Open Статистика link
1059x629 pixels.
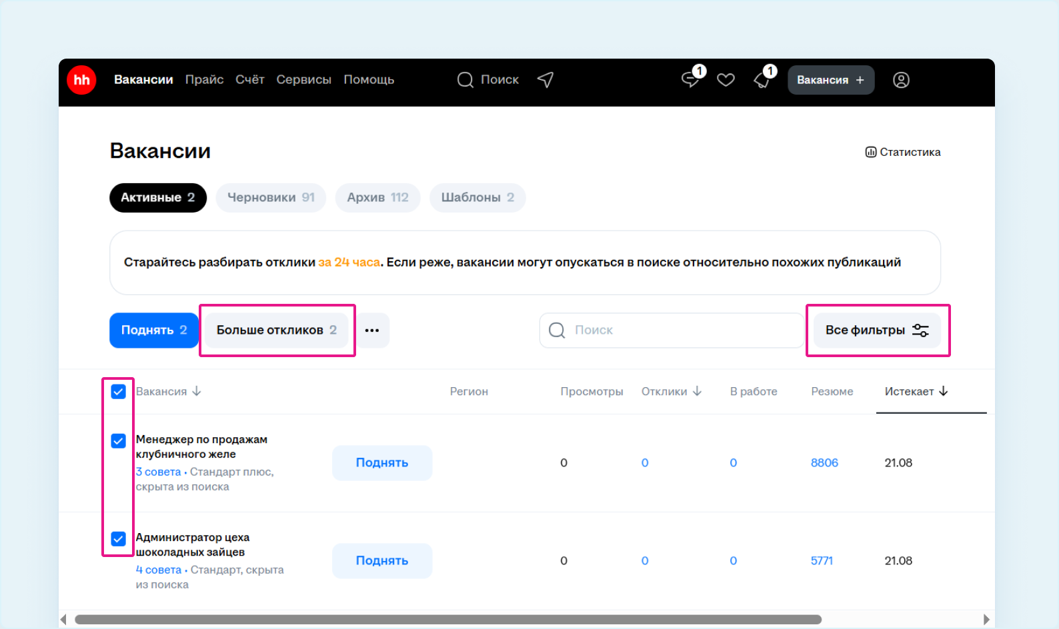(903, 152)
